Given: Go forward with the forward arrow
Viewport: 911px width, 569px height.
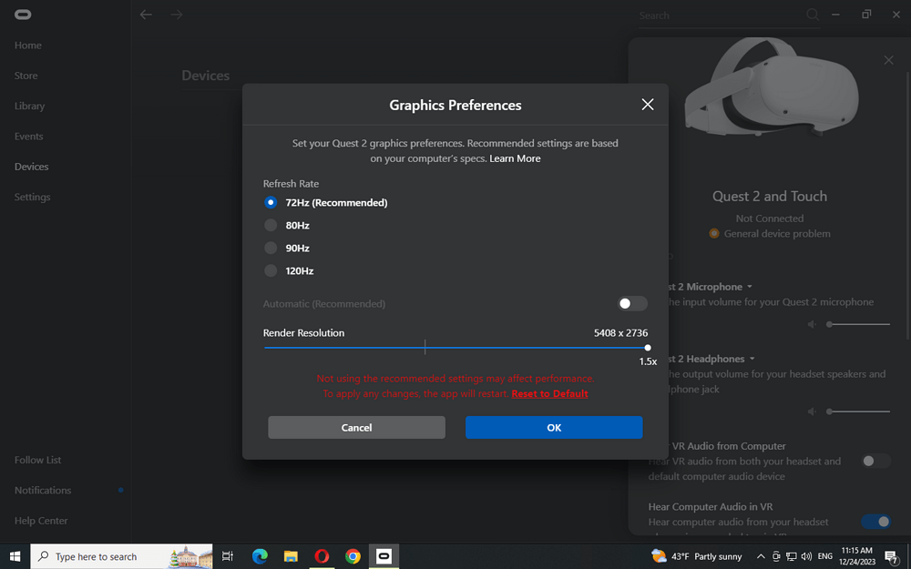Looking at the screenshot, I should [177, 15].
